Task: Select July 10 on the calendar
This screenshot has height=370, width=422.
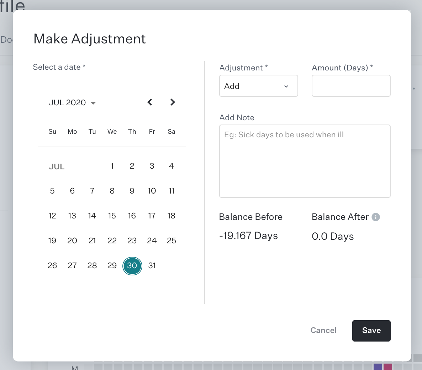Action: [152, 191]
